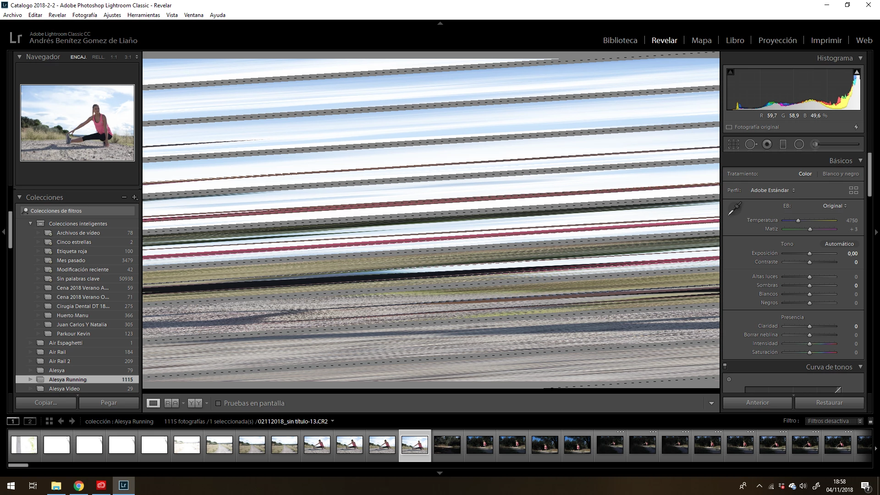
Task: Open the profile browser grid icon
Action: (x=853, y=190)
